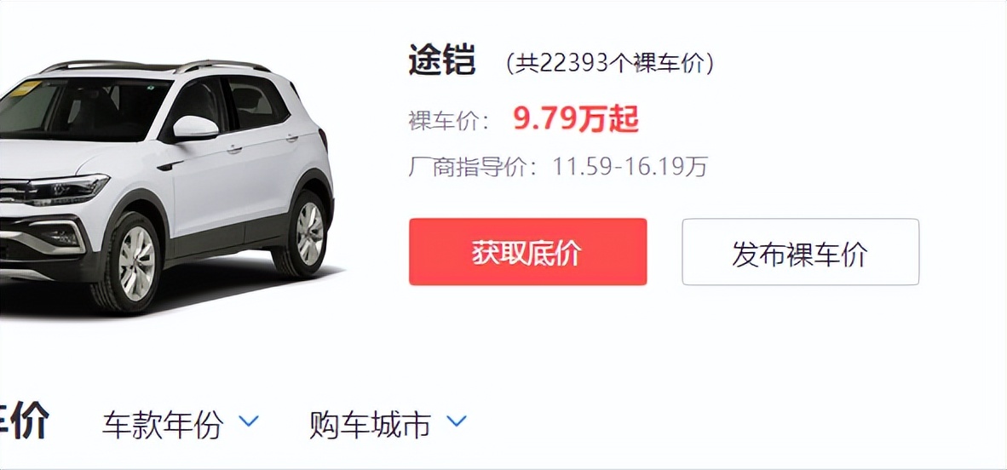Expand the 购车城市 chevron arrow
The image size is (1007, 470).
pyautogui.click(x=456, y=421)
